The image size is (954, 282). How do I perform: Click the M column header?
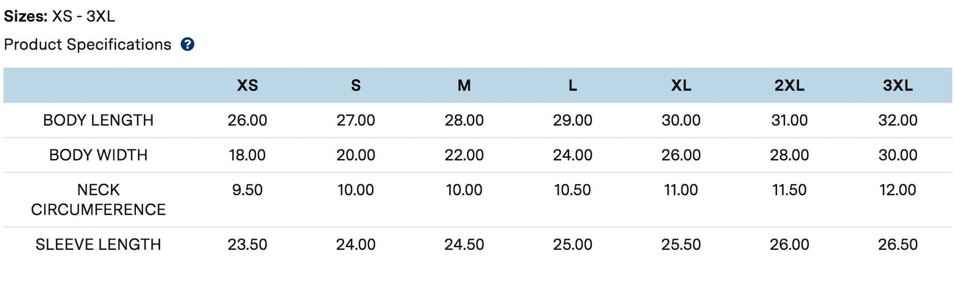464,86
